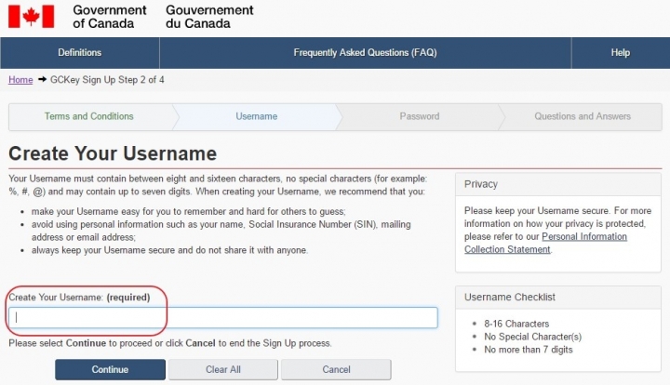
Task: Select the Terms and Conditions step
Action: pyautogui.click(x=89, y=116)
